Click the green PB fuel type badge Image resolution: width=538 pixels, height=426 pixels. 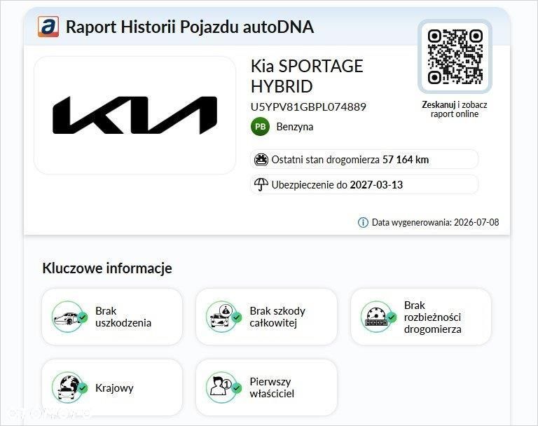pos(260,127)
